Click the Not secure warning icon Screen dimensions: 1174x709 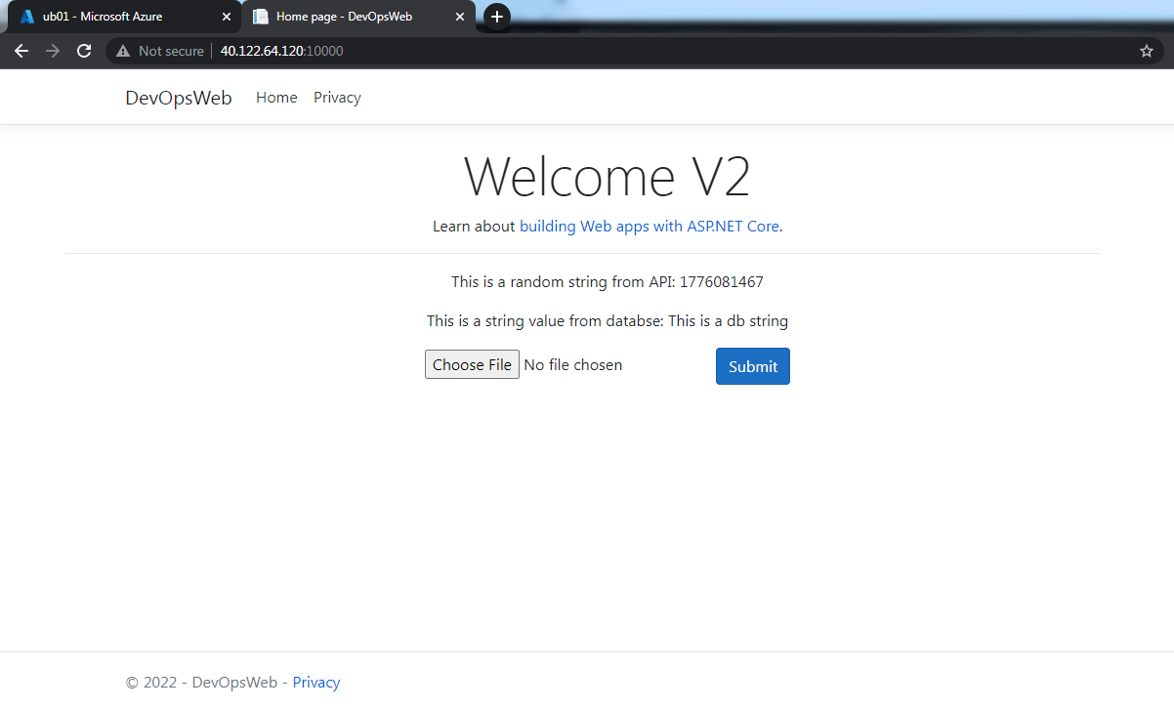pyautogui.click(x=123, y=51)
